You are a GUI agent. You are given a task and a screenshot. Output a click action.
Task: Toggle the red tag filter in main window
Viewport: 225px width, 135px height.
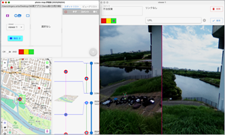[21, 52]
